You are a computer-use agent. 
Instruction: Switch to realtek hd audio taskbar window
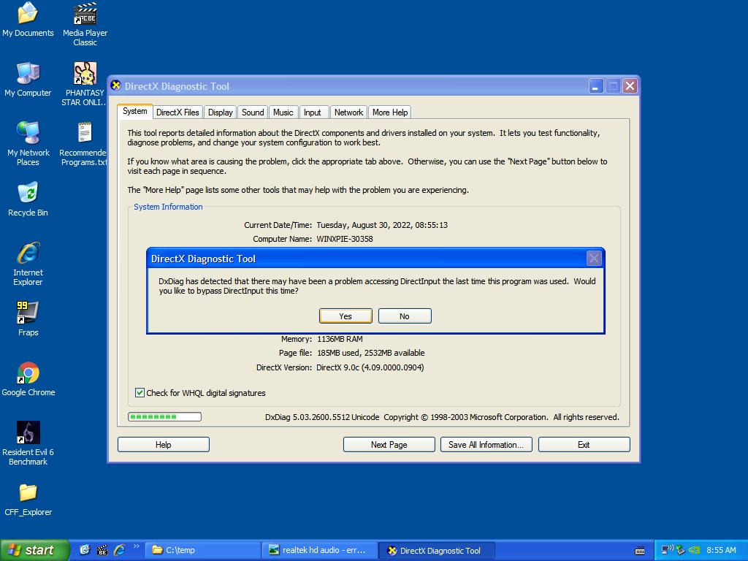(x=320, y=551)
